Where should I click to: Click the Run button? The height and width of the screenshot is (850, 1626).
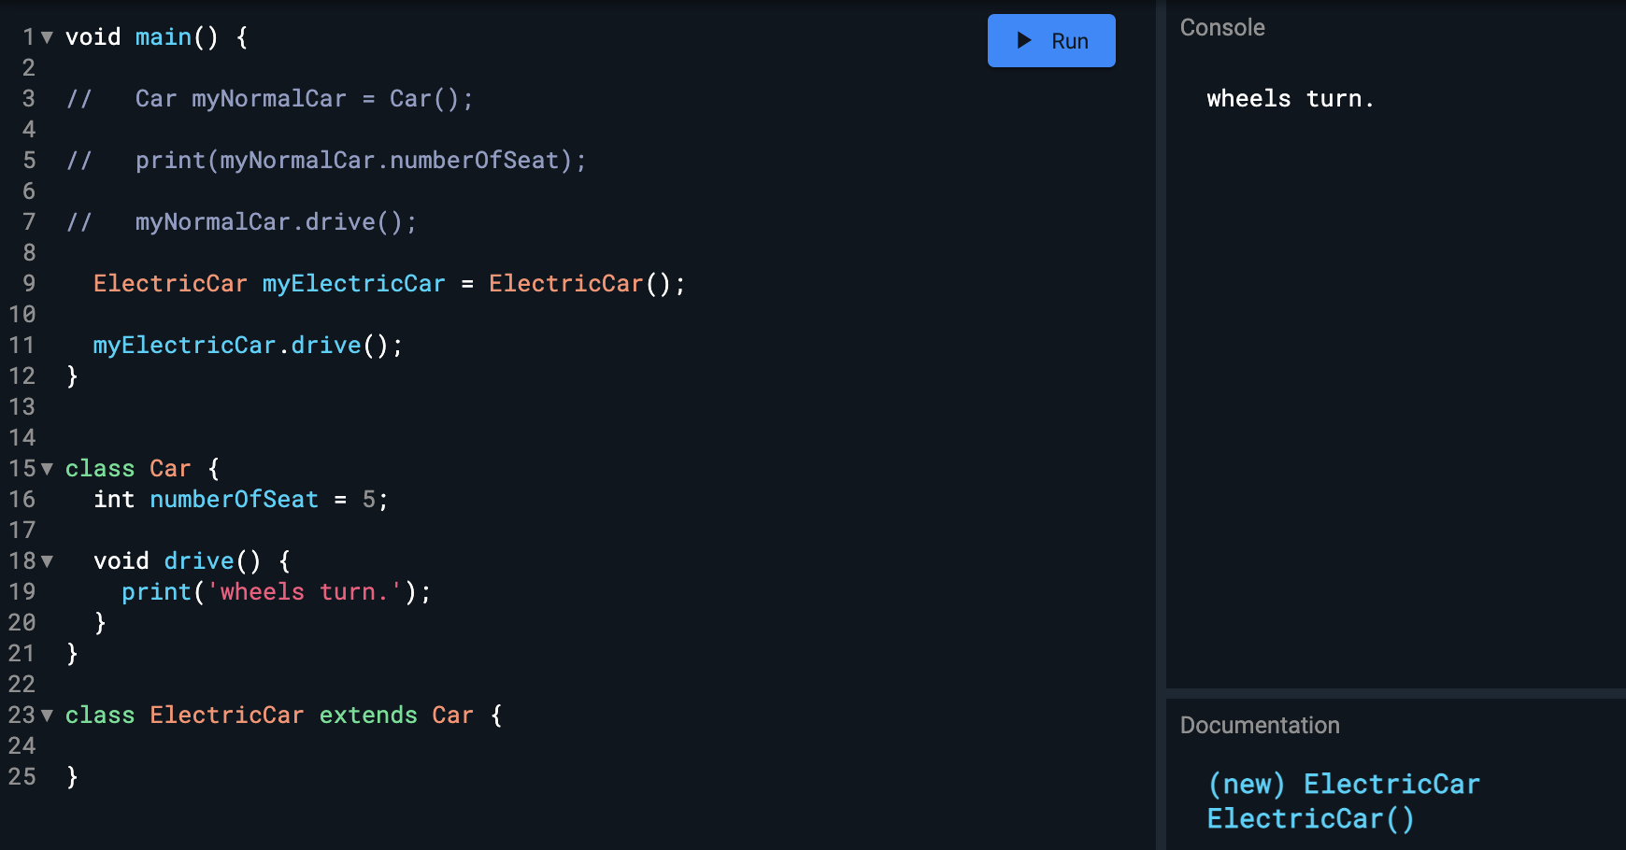(x=1051, y=40)
